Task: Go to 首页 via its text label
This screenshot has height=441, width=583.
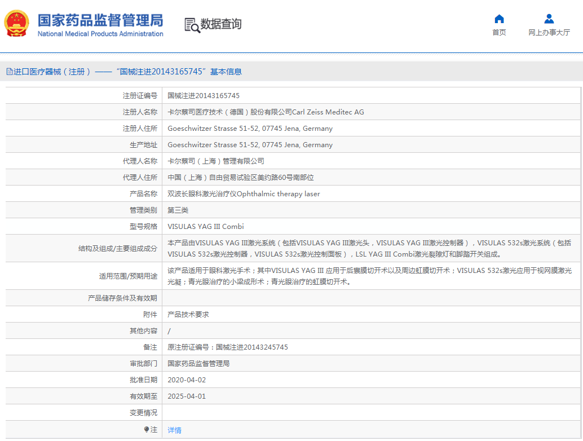Action: tap(499, 33)
